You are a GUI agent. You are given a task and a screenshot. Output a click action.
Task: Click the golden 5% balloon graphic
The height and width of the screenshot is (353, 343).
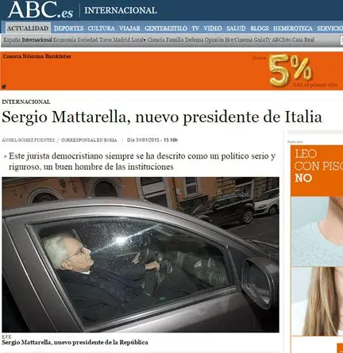coord(291,70)
